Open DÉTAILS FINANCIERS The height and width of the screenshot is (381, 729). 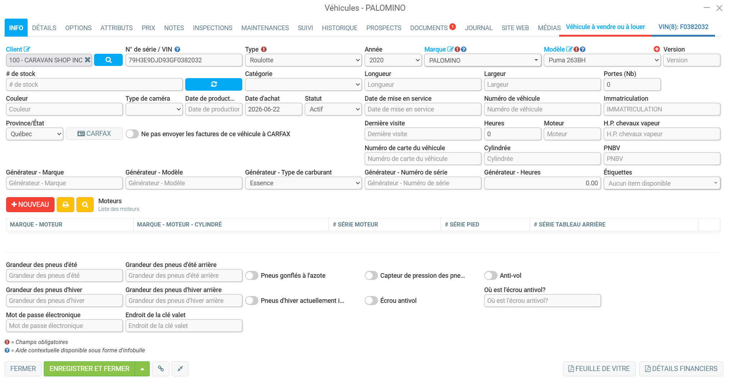tap(681, 369)
